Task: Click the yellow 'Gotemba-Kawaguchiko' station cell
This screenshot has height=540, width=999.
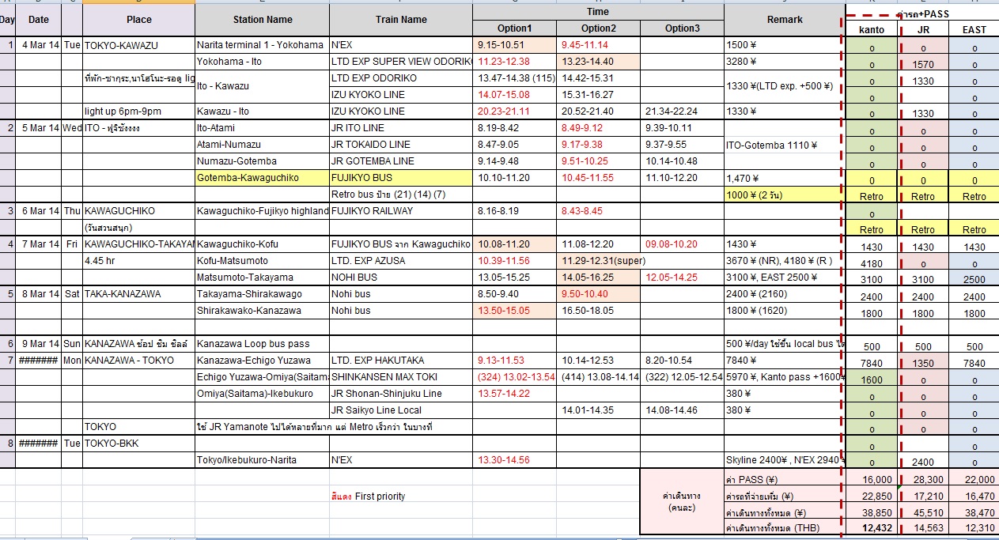Action: click(x=263, y=178)
